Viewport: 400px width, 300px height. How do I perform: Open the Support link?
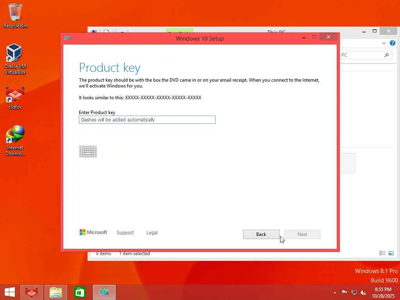(x=125, y=233)
